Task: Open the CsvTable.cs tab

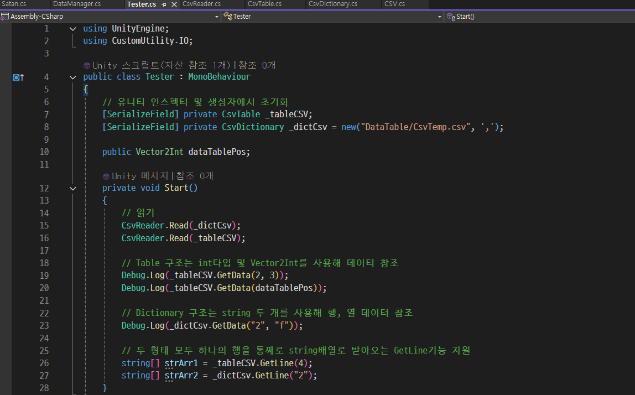Action: [x=264, y=4]
